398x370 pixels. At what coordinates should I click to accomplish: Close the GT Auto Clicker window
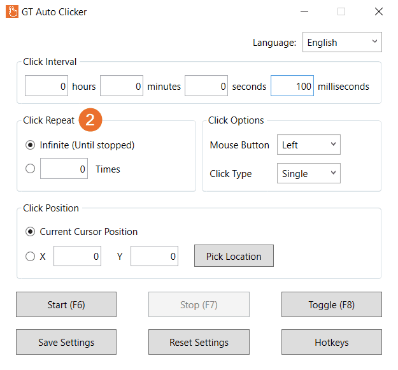379,11
